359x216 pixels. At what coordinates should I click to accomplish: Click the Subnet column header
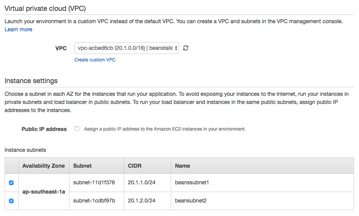(82, 166)
